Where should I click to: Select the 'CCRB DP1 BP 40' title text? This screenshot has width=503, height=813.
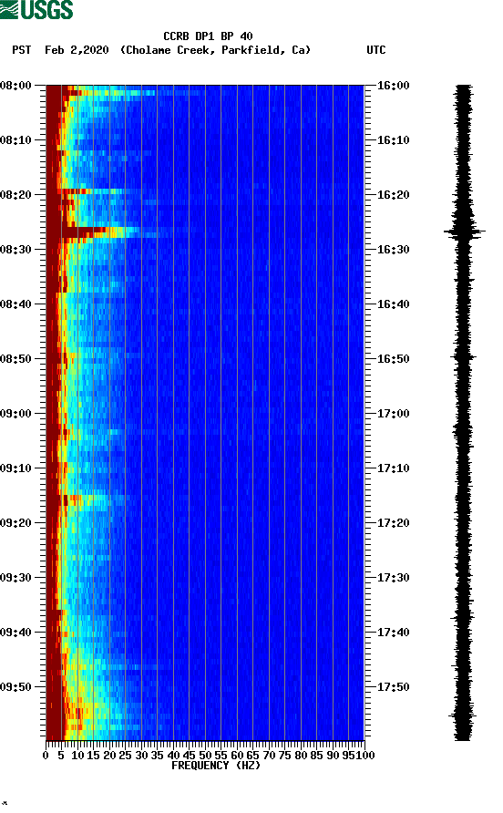(208, 36)
